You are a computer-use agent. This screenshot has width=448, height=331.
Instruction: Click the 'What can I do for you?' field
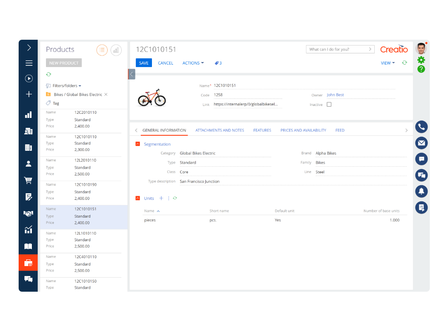(x=337, y=49)
